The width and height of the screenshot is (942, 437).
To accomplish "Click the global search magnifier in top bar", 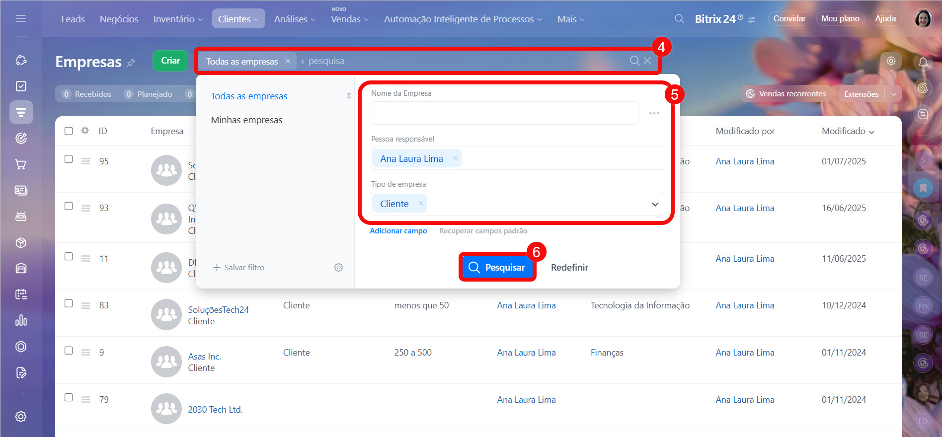I will click(x=679, y=19).
